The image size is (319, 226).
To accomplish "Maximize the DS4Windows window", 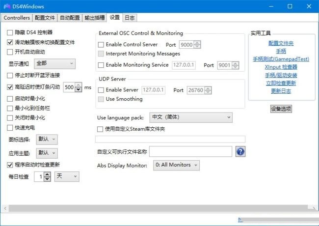I will [x=290, y=6].
